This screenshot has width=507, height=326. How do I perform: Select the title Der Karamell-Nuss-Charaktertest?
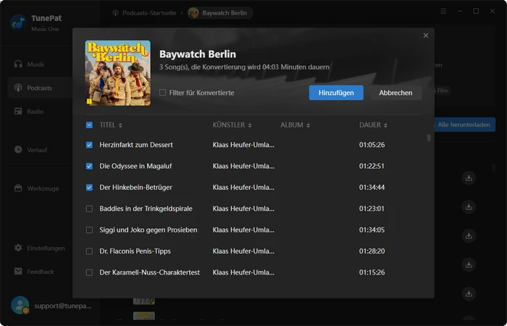pos(150,272)
